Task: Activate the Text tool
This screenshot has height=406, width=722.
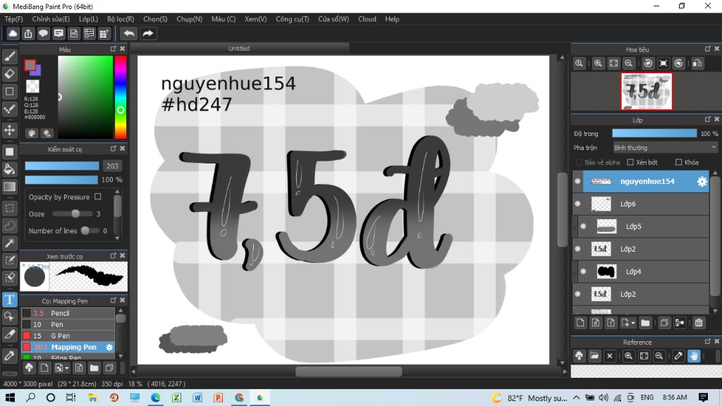Action: coord(10,300)
